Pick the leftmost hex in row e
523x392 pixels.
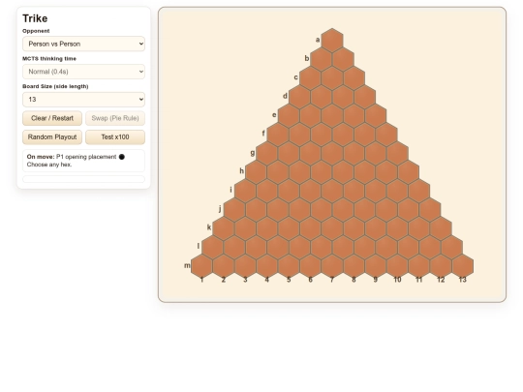click(x=289, y=115)
